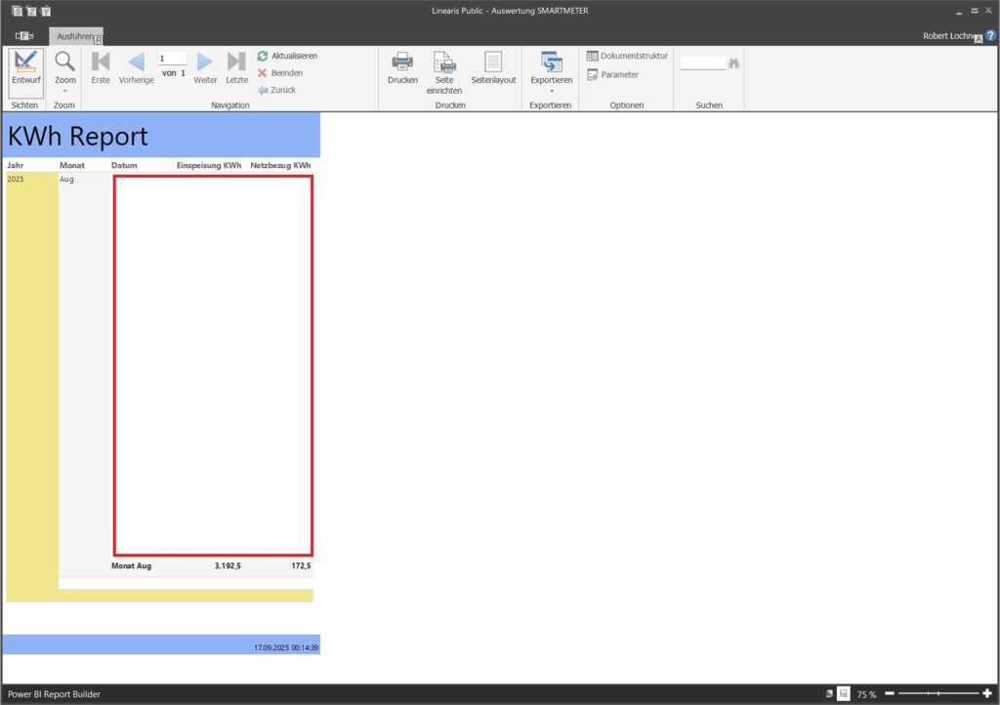
Task: Click Weiter next page arrow
Action: click(x=205, y=68)
